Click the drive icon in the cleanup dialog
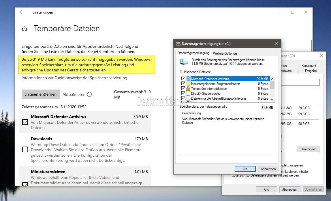 pos(184,62)
